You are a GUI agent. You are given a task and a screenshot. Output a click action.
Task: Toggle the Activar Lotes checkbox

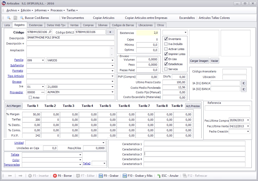166,49
